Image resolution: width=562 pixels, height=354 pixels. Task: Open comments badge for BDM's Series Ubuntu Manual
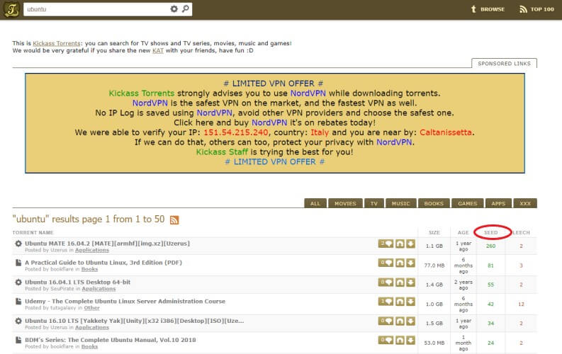(x=386, y=340)
